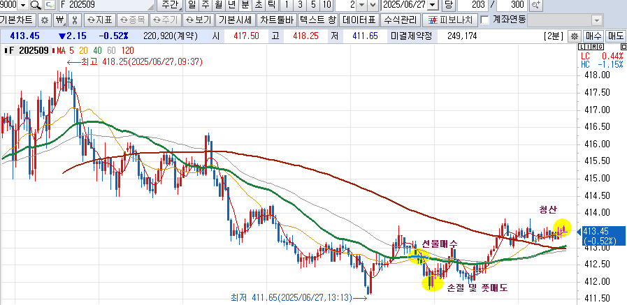Click the ₩ won-symbol toolbar button
This screenshot has height=305, width=627.
point(60,20)
